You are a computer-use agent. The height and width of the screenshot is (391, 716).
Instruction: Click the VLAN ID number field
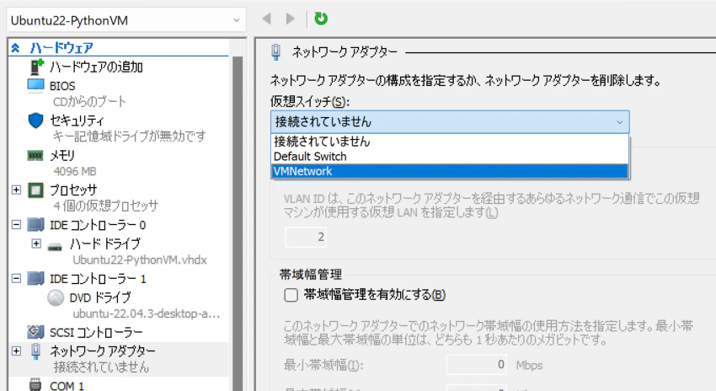(306, 237)
